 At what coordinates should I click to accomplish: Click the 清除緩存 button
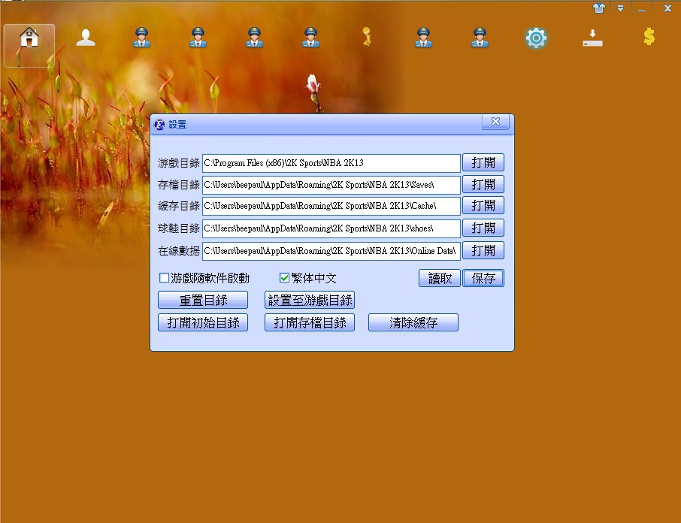pyautogui.click(x=413, y=322)
